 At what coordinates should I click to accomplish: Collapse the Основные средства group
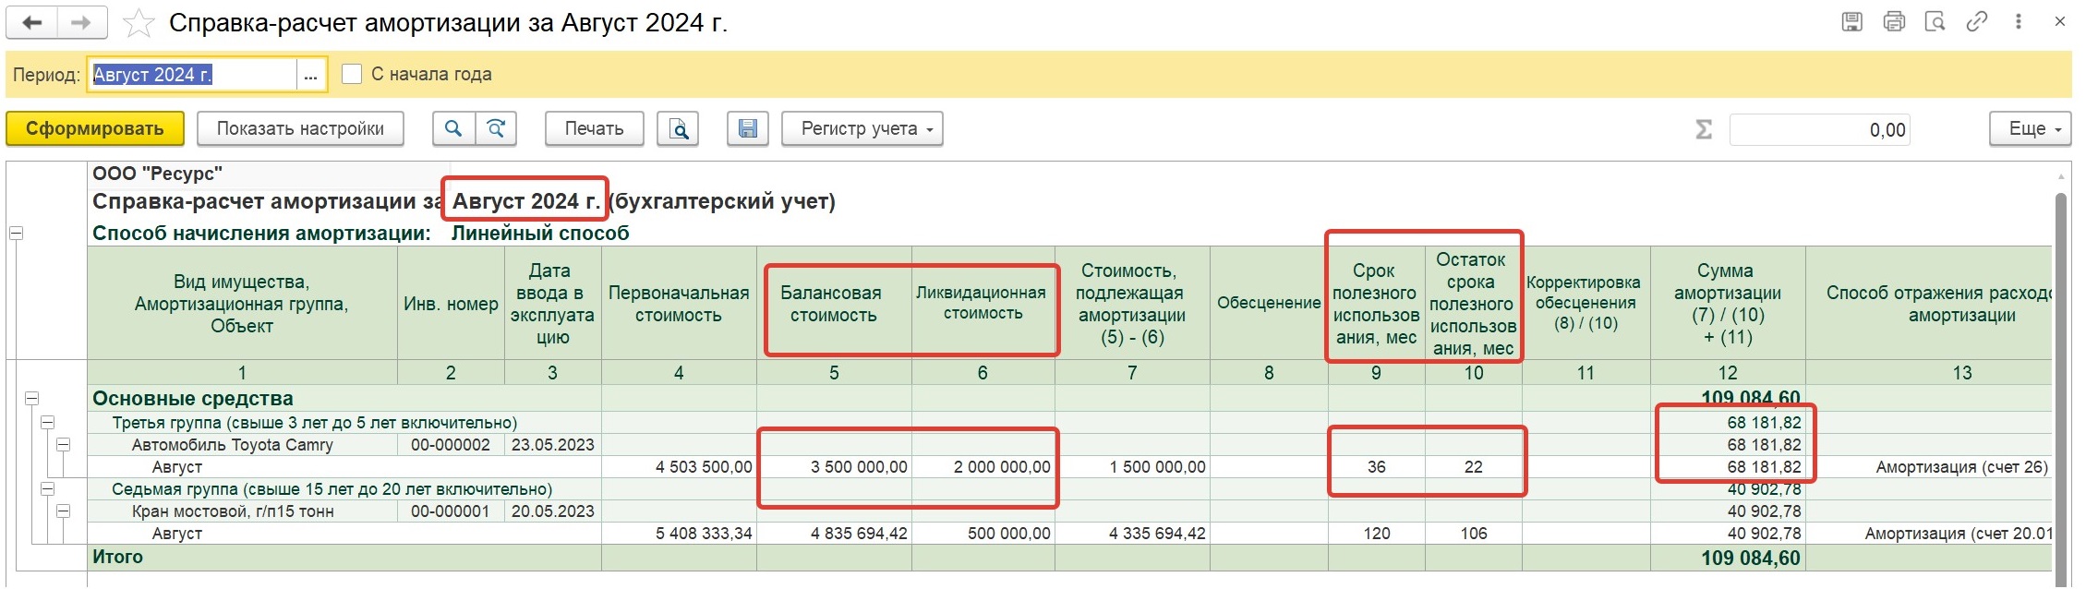(31, 399)
